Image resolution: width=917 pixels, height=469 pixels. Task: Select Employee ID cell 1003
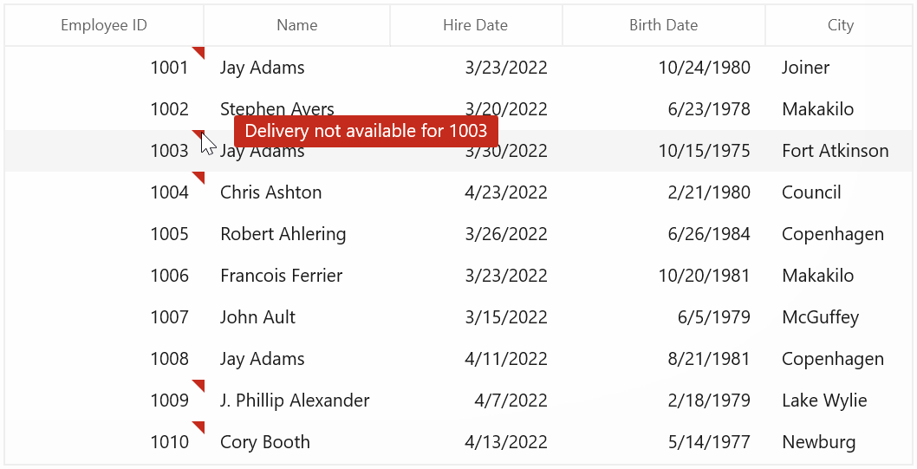pyautogui.click(x=104, y=150)
